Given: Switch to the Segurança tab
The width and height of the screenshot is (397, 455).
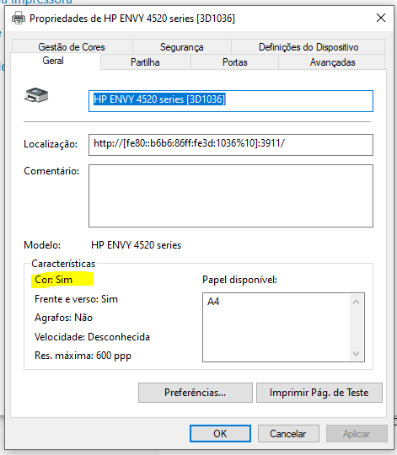Looking at the screenshot, I should [182, 47].
